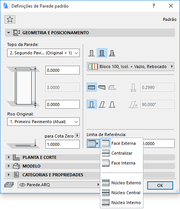The height and width of the screenshot is (209, 180).
Task: Click the Favorites star icon
Action: [10, 19]
